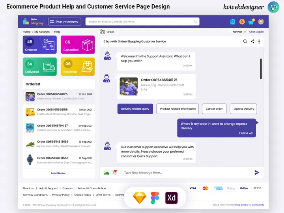Go to My Account breadcrumb
Screen dimensions: 284x213
[x=42, y=32]
